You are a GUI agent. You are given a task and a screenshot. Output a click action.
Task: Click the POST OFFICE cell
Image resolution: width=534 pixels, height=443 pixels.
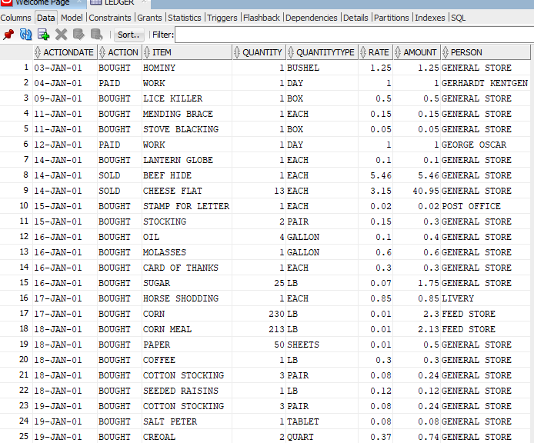coord(485,206)
